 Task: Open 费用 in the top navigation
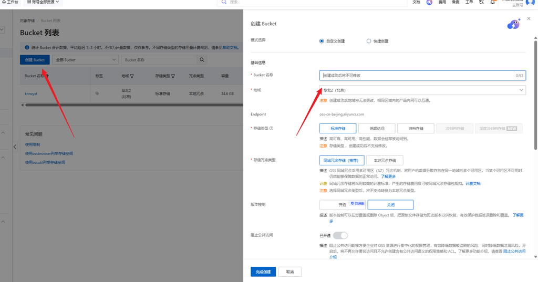(x=442, y=2)
